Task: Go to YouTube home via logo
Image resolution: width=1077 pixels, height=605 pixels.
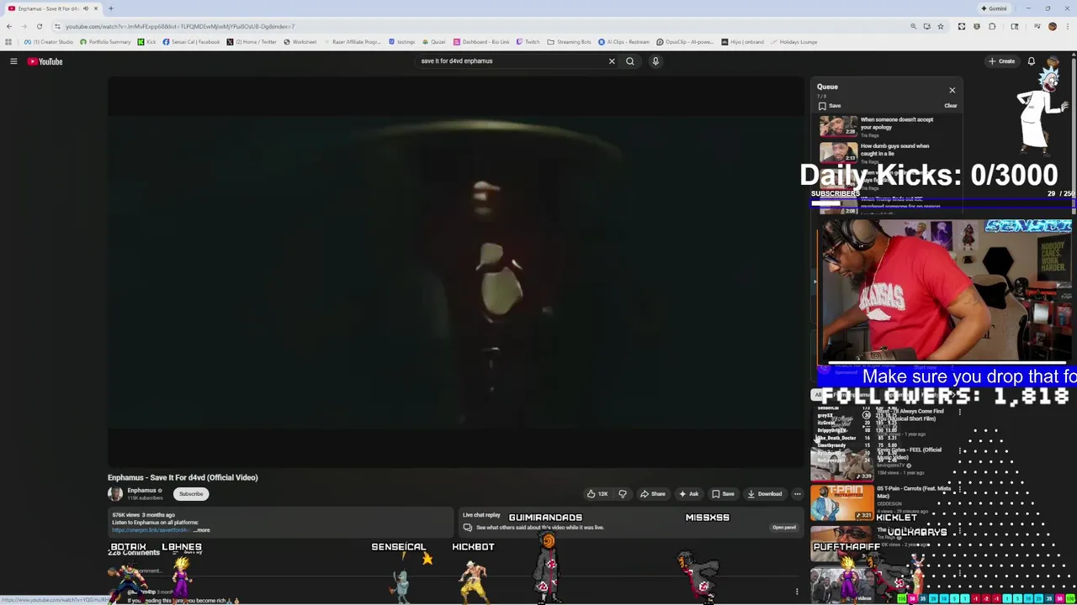Action: (45, 61)
